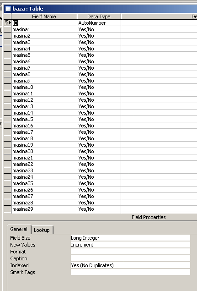Switch to the General tab
This screenshot has height=291, width=197.
click(x=19, y=229)
